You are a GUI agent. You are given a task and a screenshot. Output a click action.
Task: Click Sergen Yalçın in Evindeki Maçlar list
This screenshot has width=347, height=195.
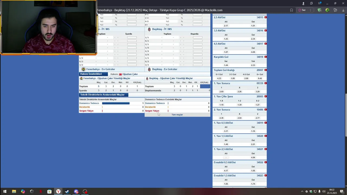click(152, 111)
